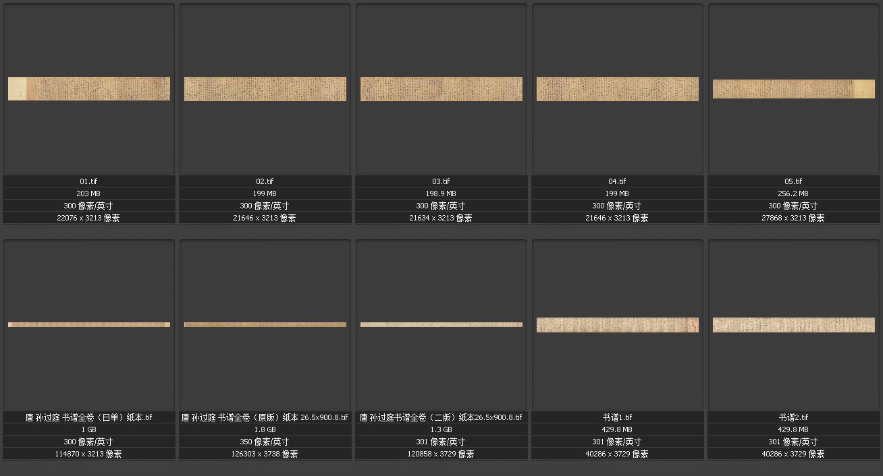The image size is (883, 476).
Task: Click the 256.2 MB file size field
Action: [794, 194]
